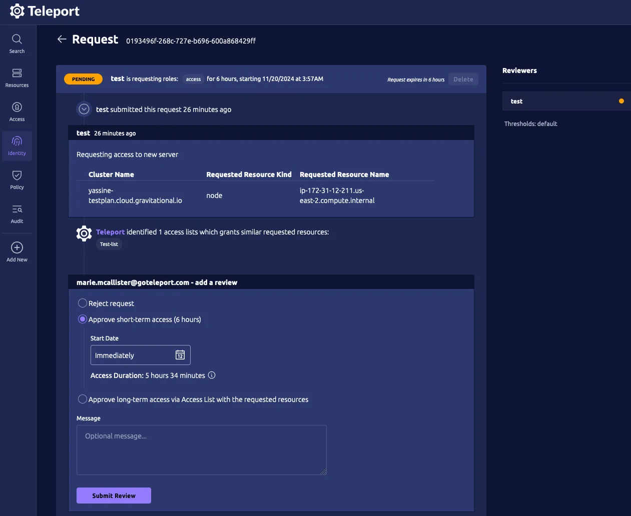Select Reject request radio option
Viewport: 631px width, 516px height.
tap(83, 303)
